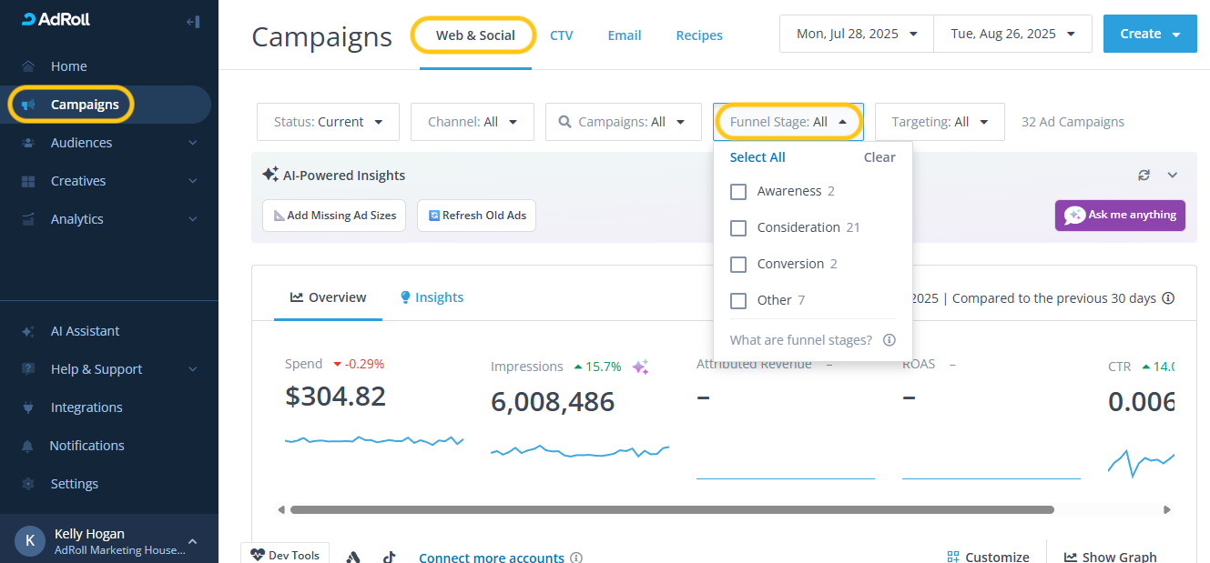Click the Select All link

pos(757,157)
